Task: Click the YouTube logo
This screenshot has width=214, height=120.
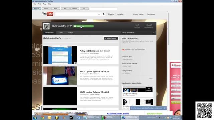Action: 47,14
